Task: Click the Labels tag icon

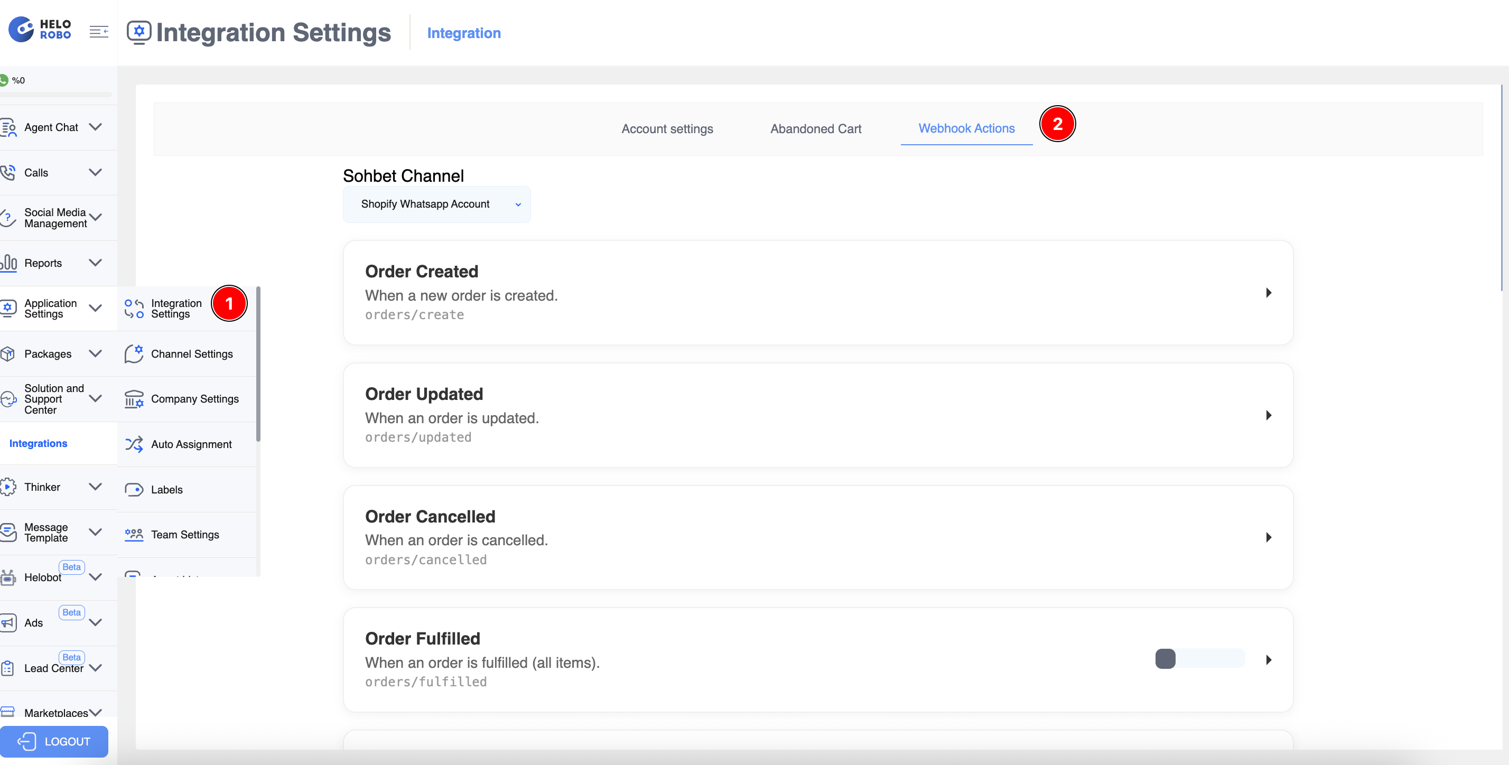Action: [x=134, y=489]
